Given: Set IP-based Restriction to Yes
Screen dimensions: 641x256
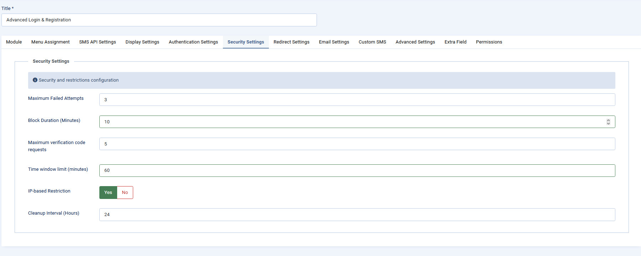Looking at the screenshot, I should (108, 193).
